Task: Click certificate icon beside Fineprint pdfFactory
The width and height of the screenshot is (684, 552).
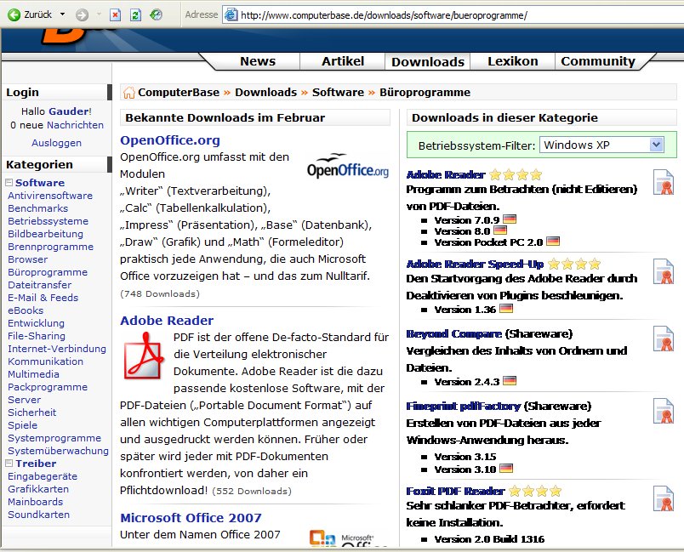Action: (x=664, y=411)
